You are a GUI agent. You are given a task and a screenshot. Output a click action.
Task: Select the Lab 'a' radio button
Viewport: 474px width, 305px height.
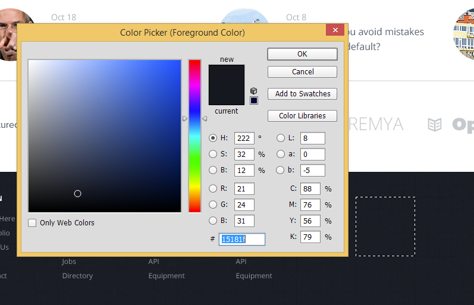[281, 154]
